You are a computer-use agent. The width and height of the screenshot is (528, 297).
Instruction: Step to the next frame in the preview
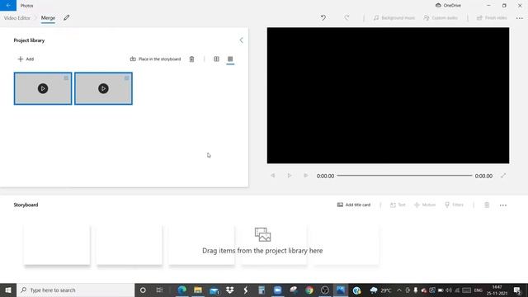[306, 176]
